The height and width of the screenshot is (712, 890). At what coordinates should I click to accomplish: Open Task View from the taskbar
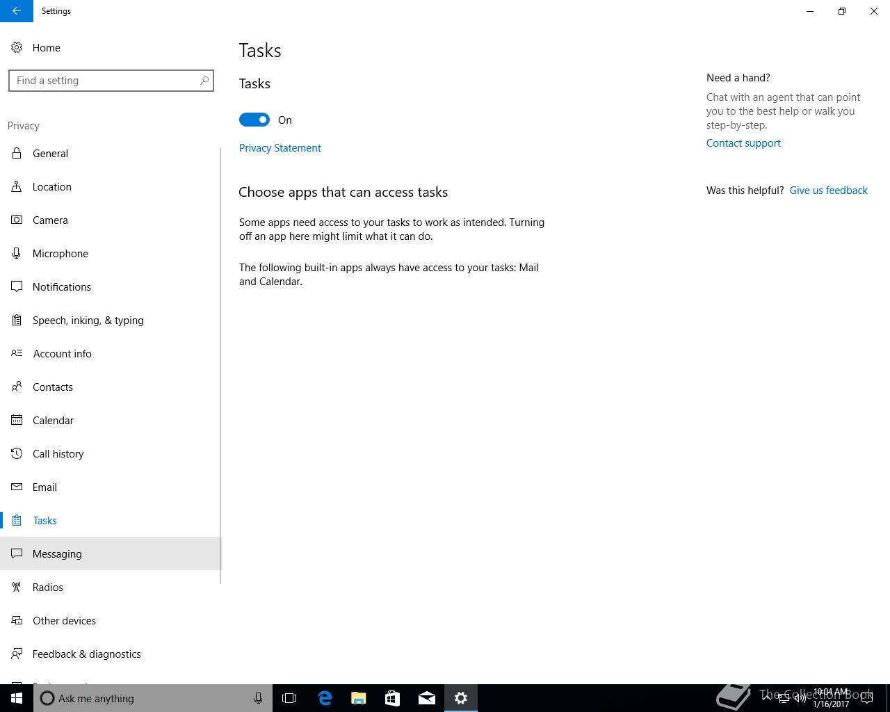coord(289,698)
